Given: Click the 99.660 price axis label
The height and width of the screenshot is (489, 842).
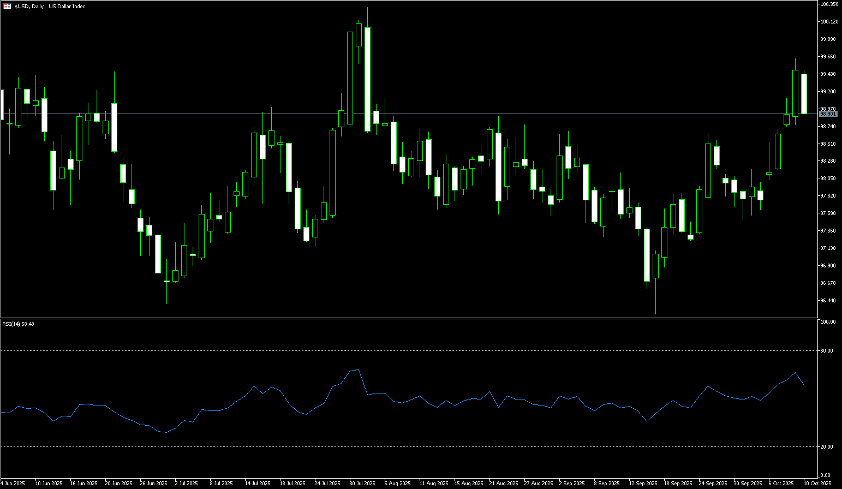Looking at the screenshot, I should pos(828,57).
